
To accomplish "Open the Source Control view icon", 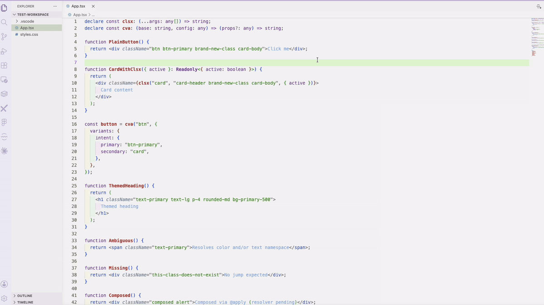I will pyautogui.click(x=4, y=37).
